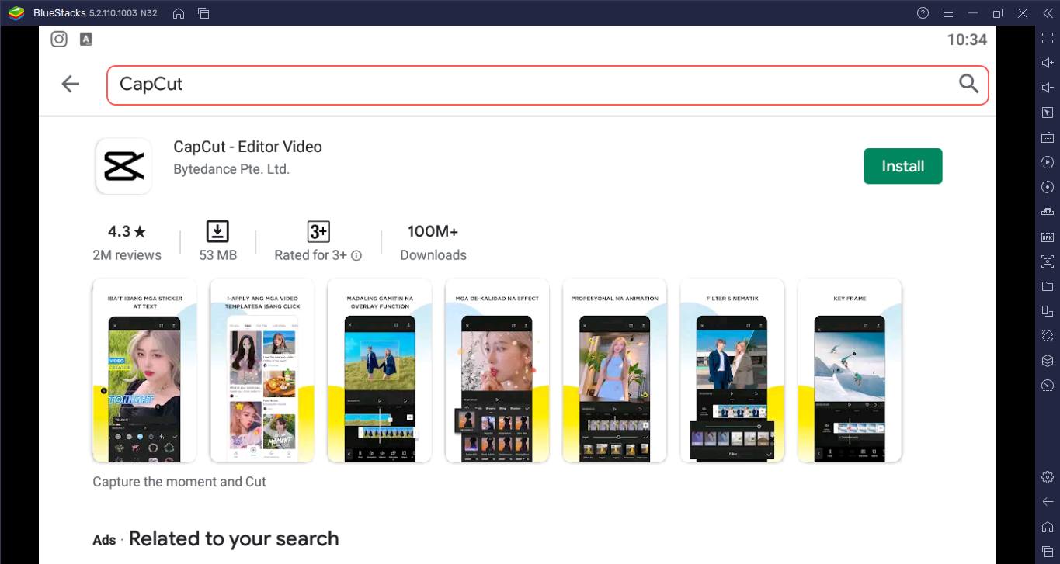The width and height of the screenshot is (1060, 564).
Task: Open BlueStacks settings gear icon
Action: tap(1048, 476)
